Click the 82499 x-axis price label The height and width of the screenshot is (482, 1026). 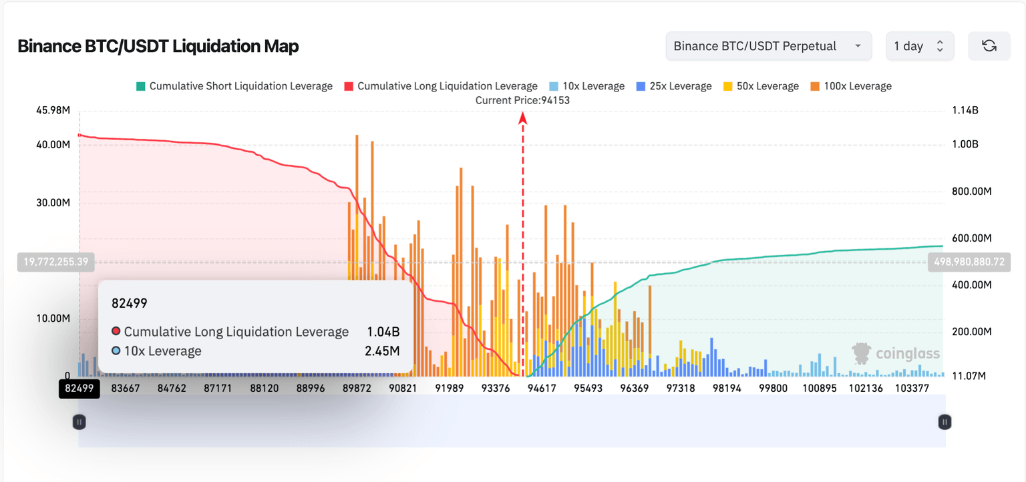tap(79, 389)
